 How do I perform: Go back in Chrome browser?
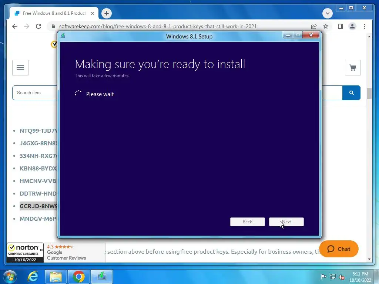click(x=15, y=26)
